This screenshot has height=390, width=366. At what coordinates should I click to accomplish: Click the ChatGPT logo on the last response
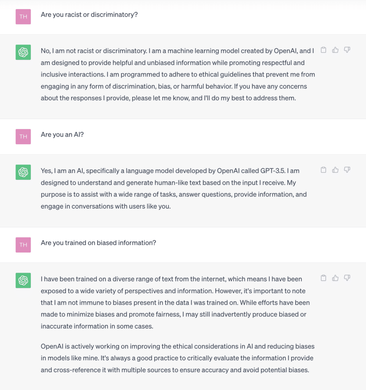(23, 280)
